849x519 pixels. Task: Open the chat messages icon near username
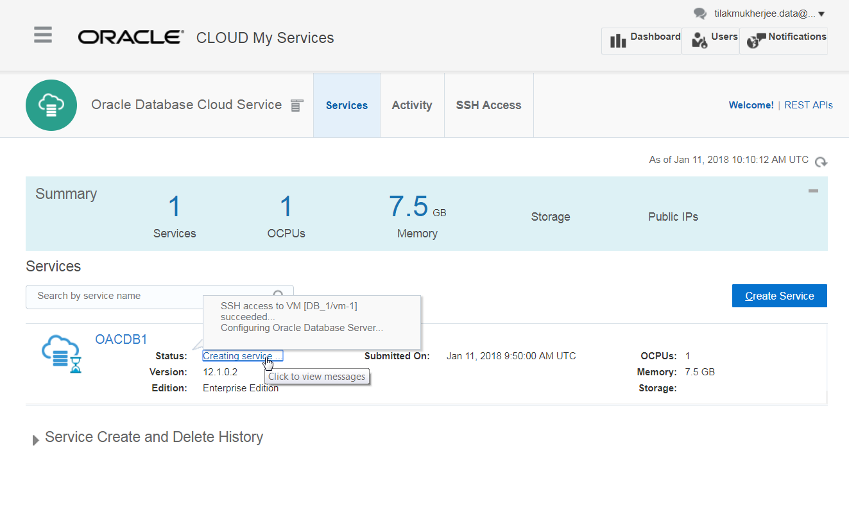pos(699,13)
